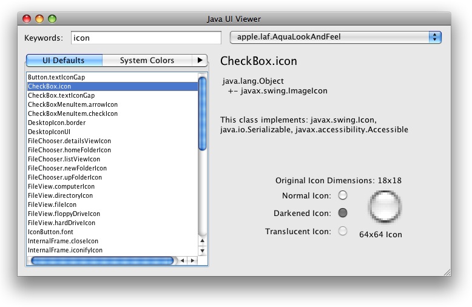Click the vertical scrollbar thumb in list
The height and width of the screenshot is (307, 472).
pyautogui.click(x=202, y=113)
